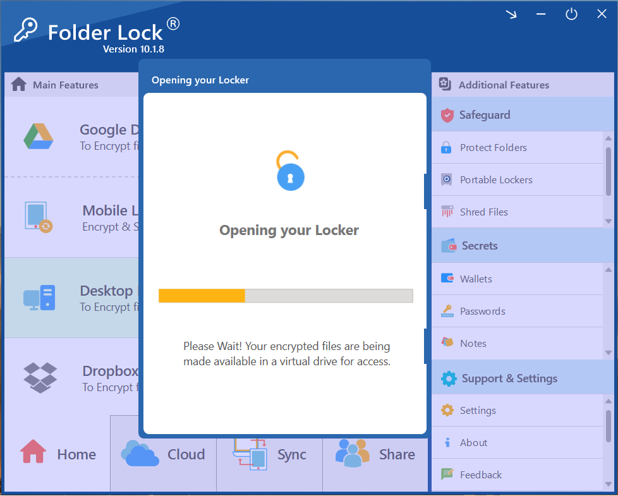Select the Desktop encrypt feature row

(x=71, y=298)
